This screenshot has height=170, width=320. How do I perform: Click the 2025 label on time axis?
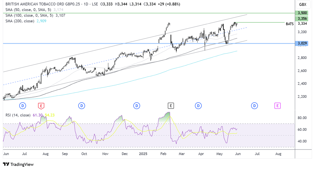[143, 154]
